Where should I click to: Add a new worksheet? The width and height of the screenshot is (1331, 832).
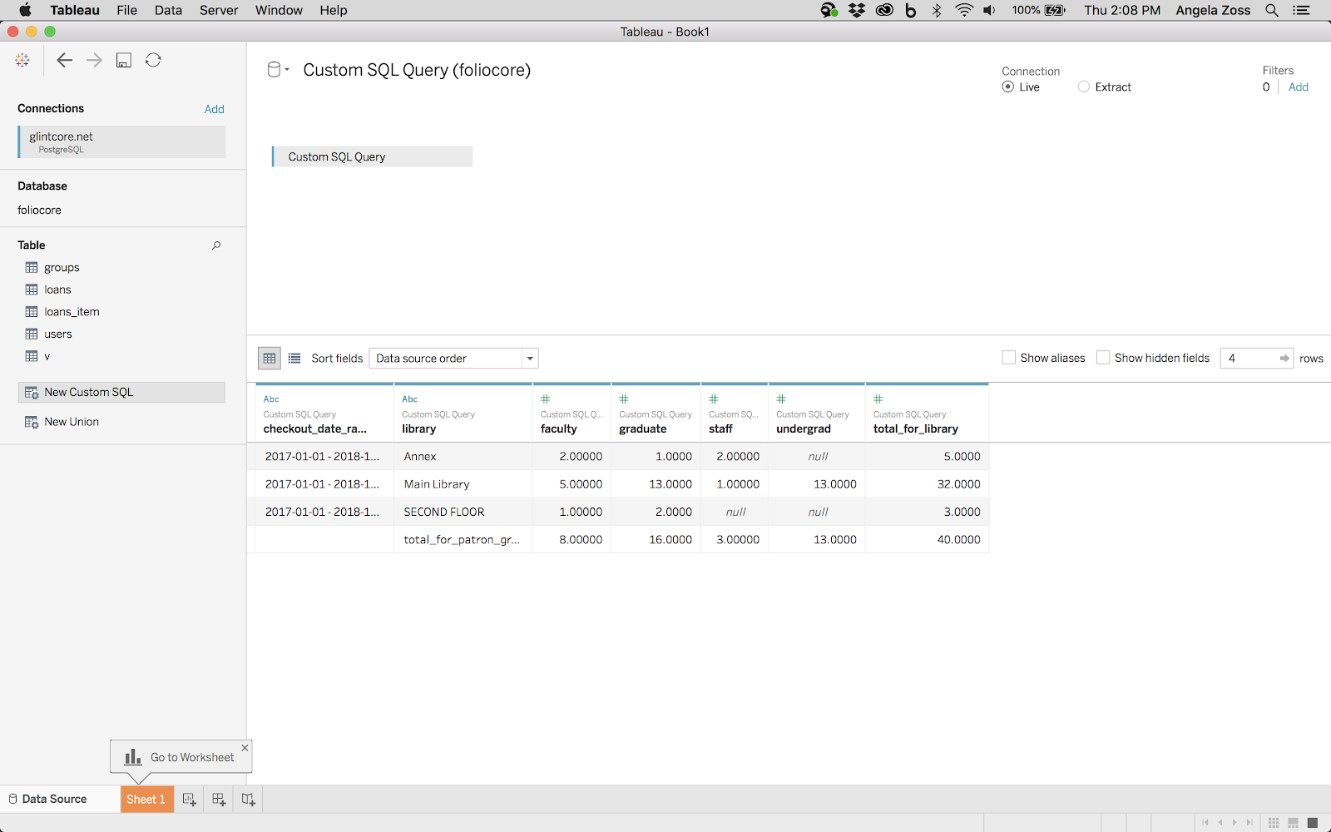190,800
